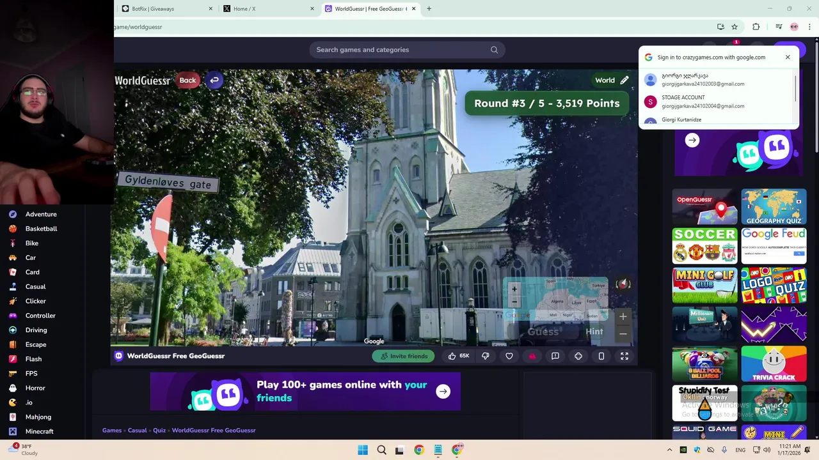The image size is (819, 460).
Task: Open the Millionaire Quiz thumbnail
Action: tap(704, 325)
